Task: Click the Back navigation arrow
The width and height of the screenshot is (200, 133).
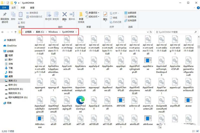Action: [2, 32]
